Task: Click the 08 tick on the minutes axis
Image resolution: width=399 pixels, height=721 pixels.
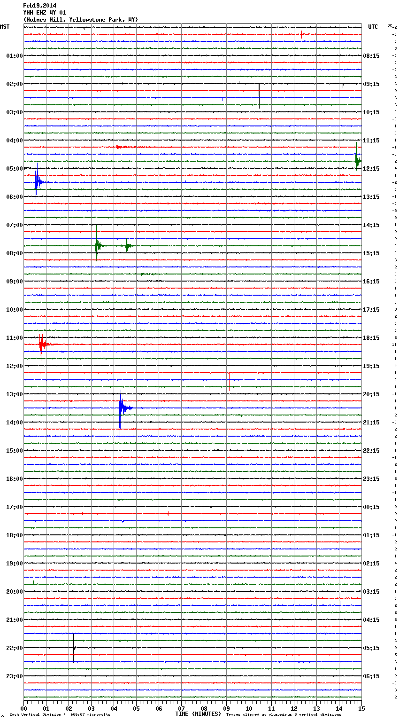Action: [204, 708]
